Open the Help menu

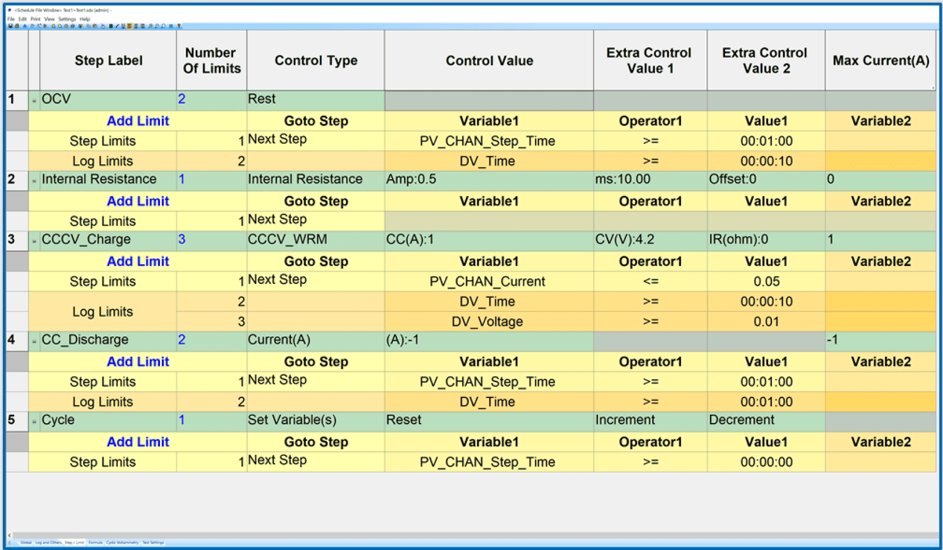point(85,19)
